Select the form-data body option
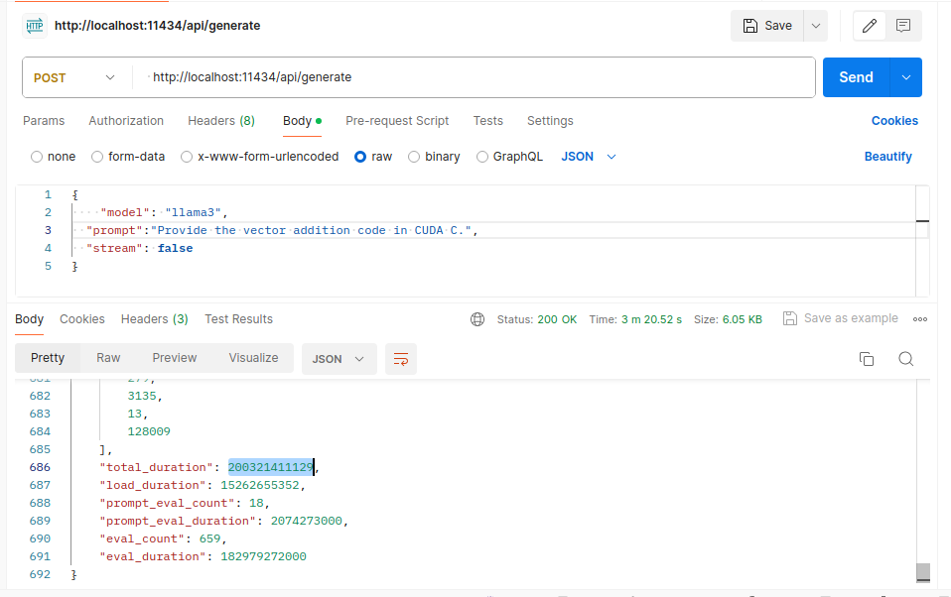 coord(96,156)
